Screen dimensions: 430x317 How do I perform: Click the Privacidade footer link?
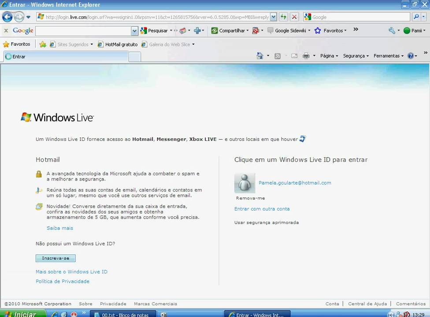[x=113, y=304]
